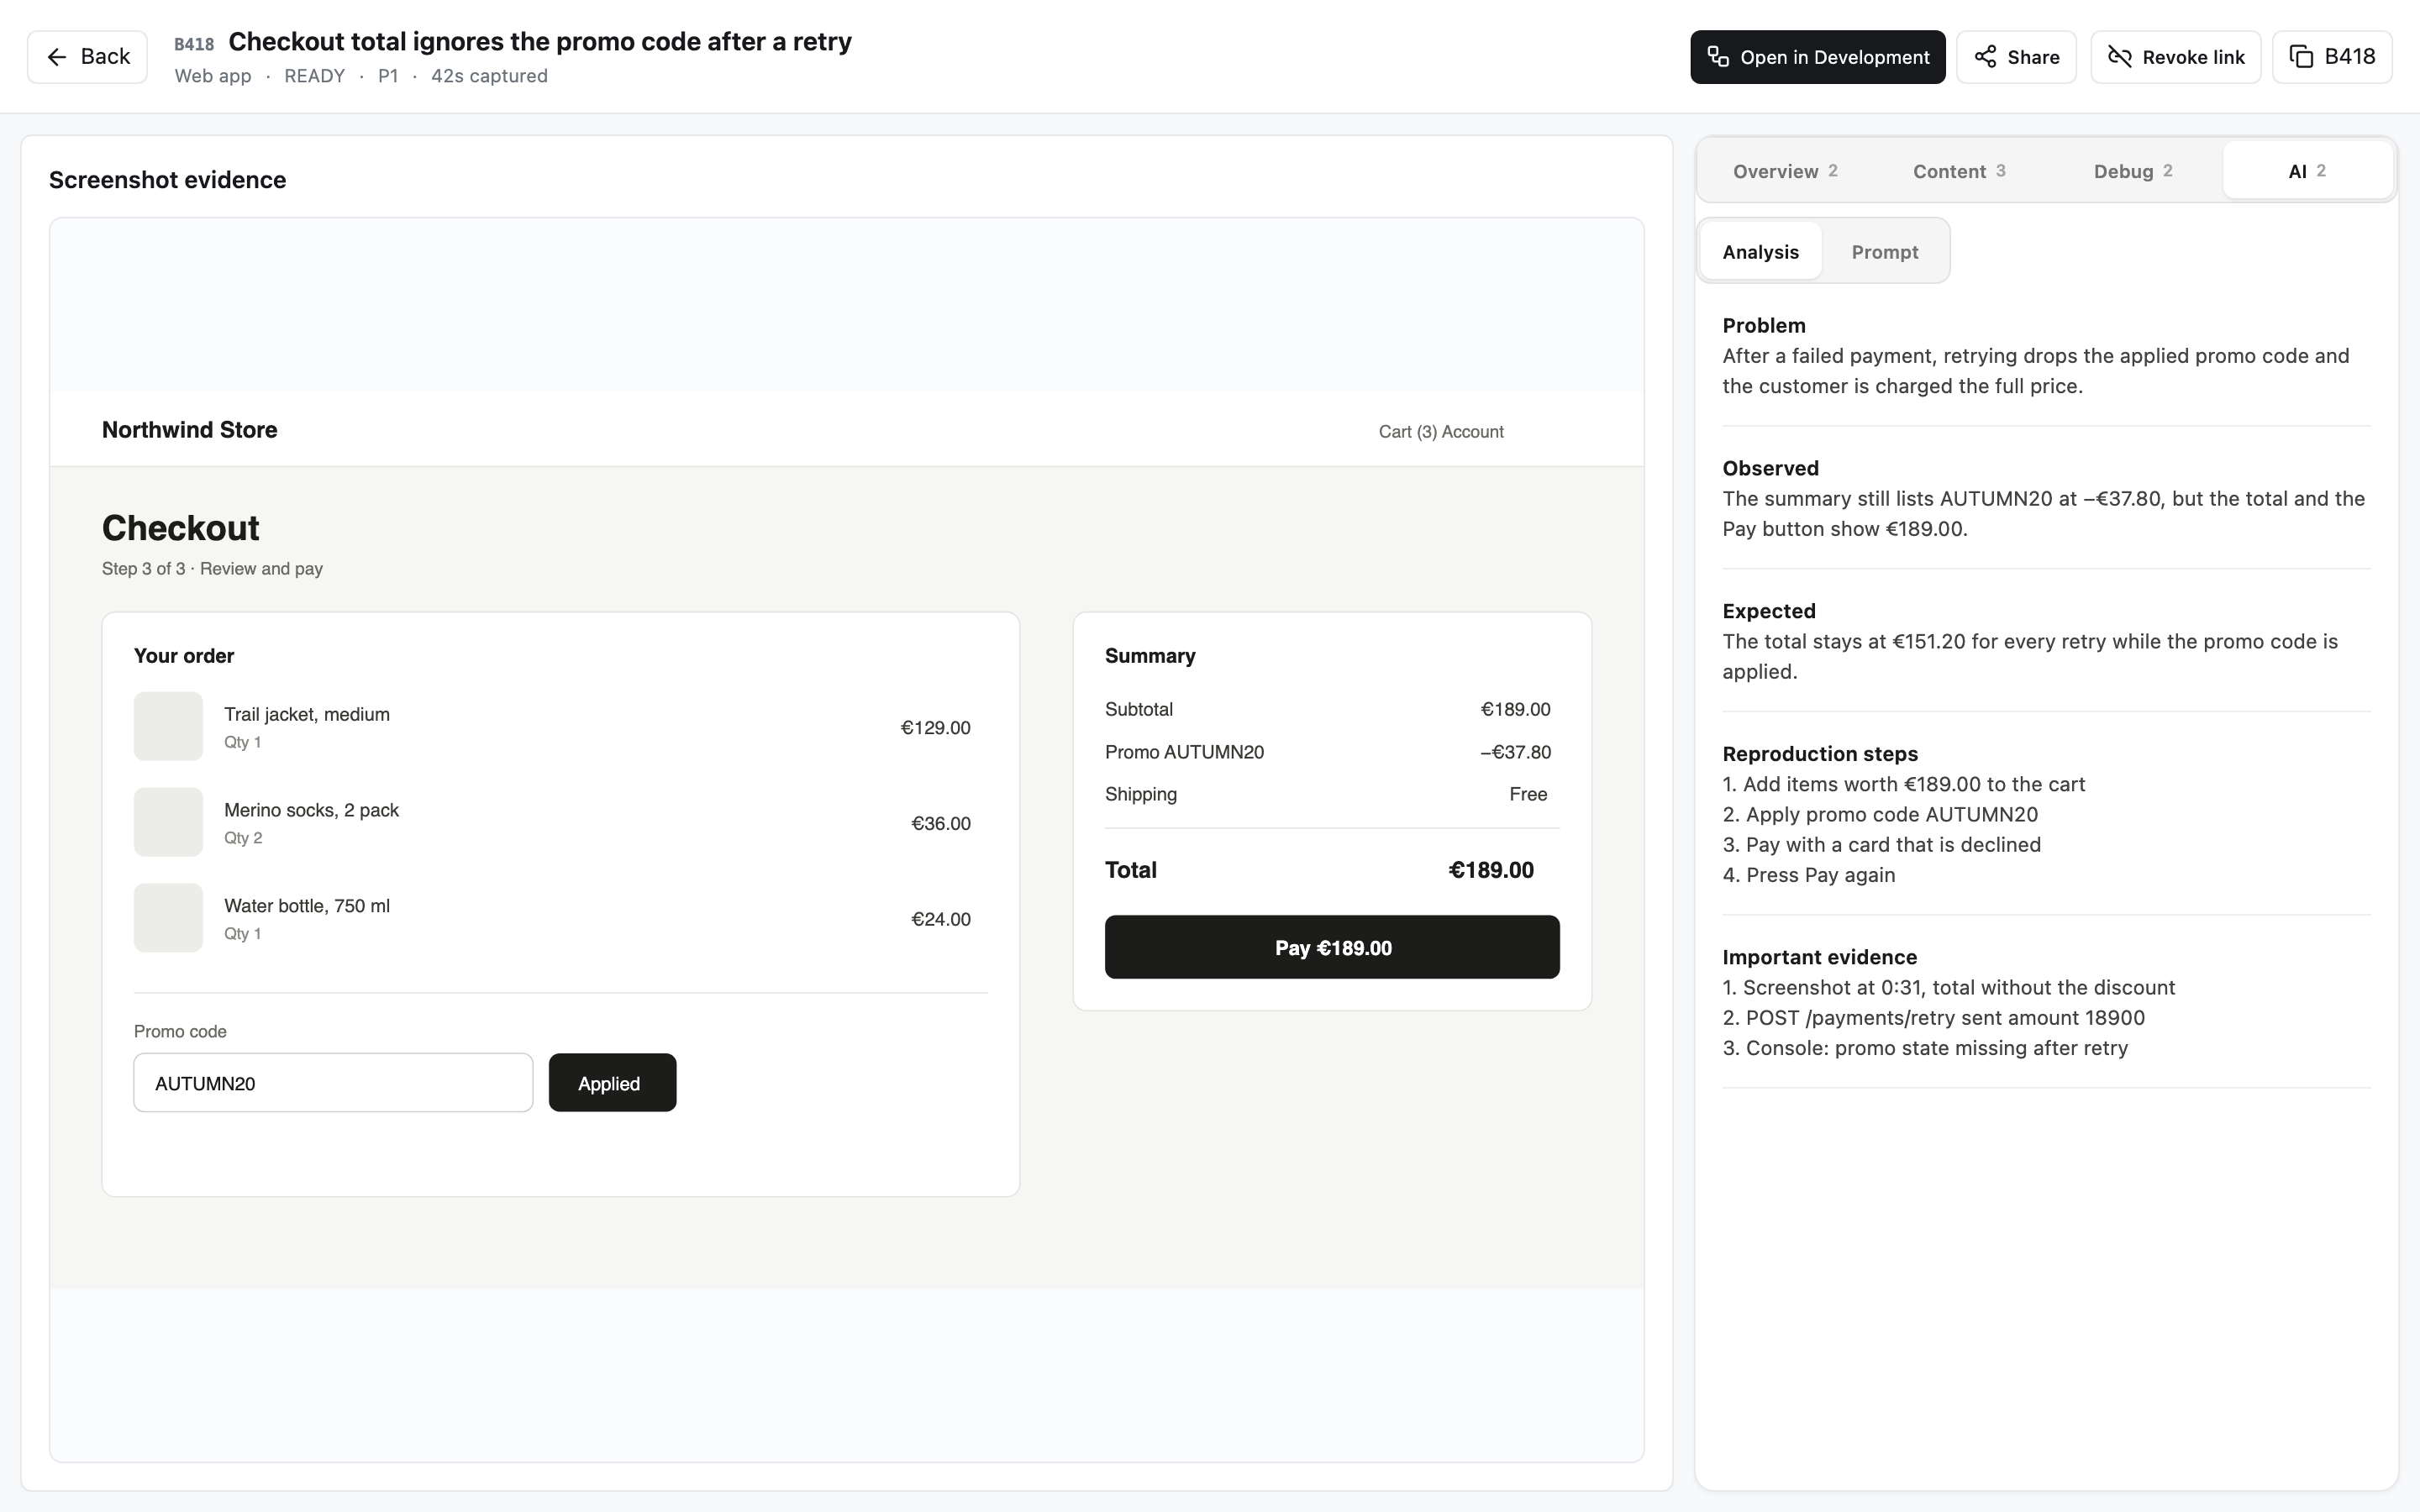Viewport: 2420px width, 1512px height.
Task: Click 'Step 3 of 3 · Review and pay' text
Action: (212, 569)
